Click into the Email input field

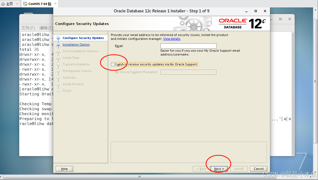pos(188,46)
